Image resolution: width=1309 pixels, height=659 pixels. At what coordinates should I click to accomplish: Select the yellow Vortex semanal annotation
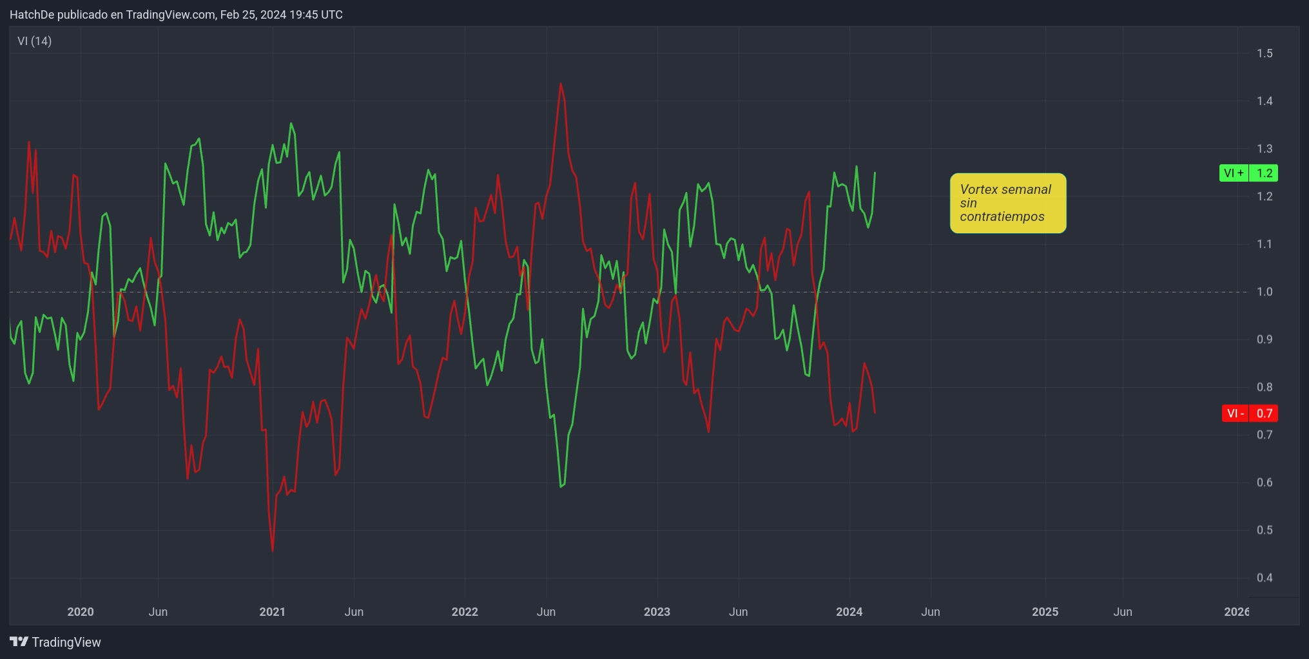1007,203
